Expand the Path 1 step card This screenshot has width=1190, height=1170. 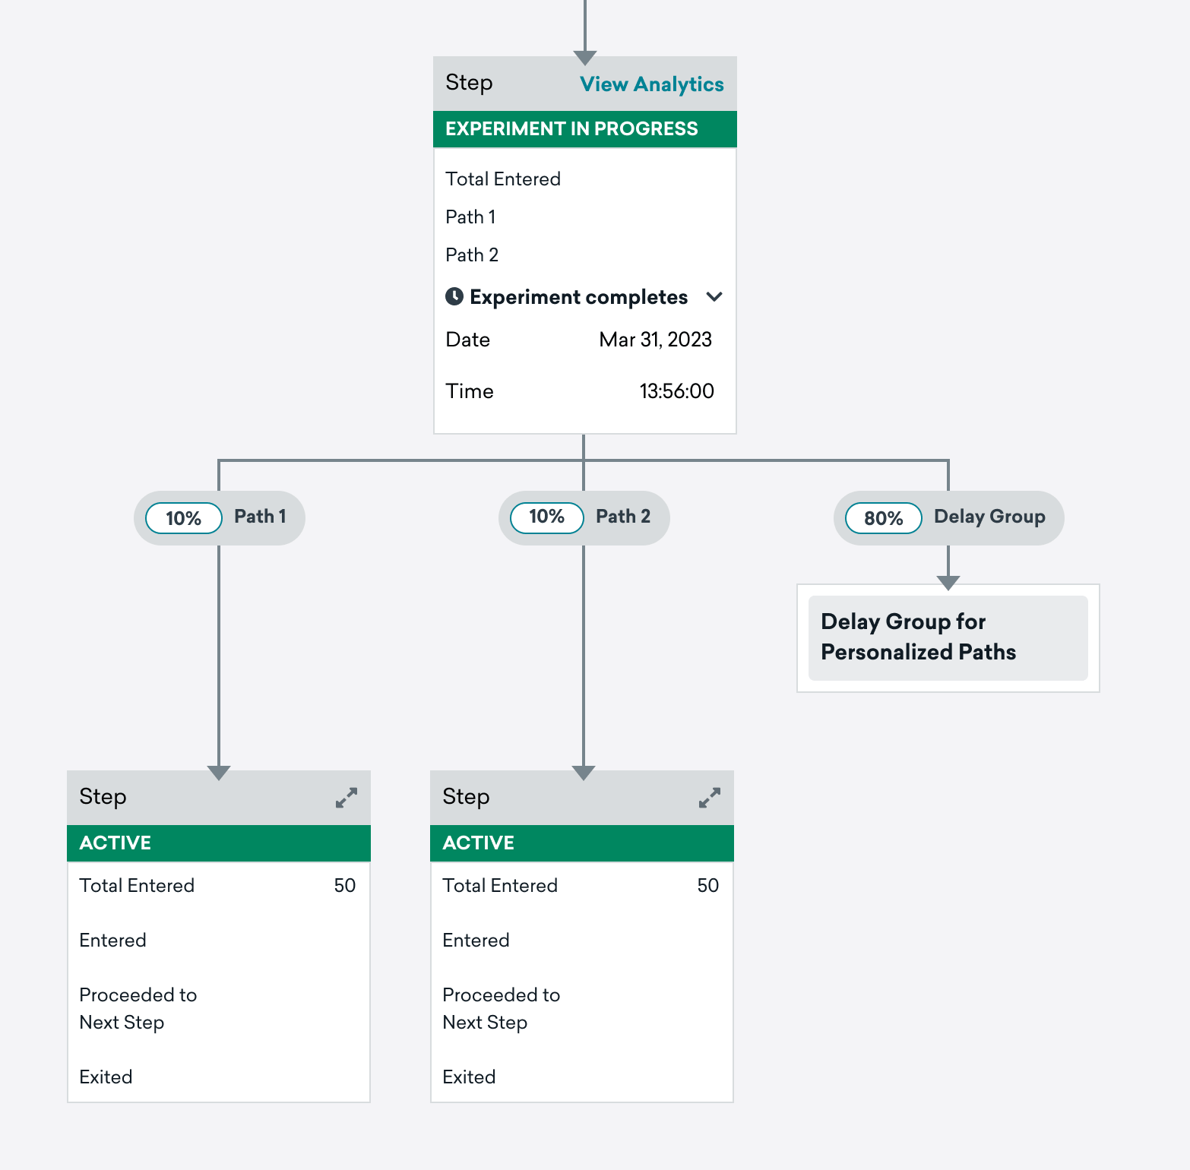pyautogui.click(x=347, y=798)
